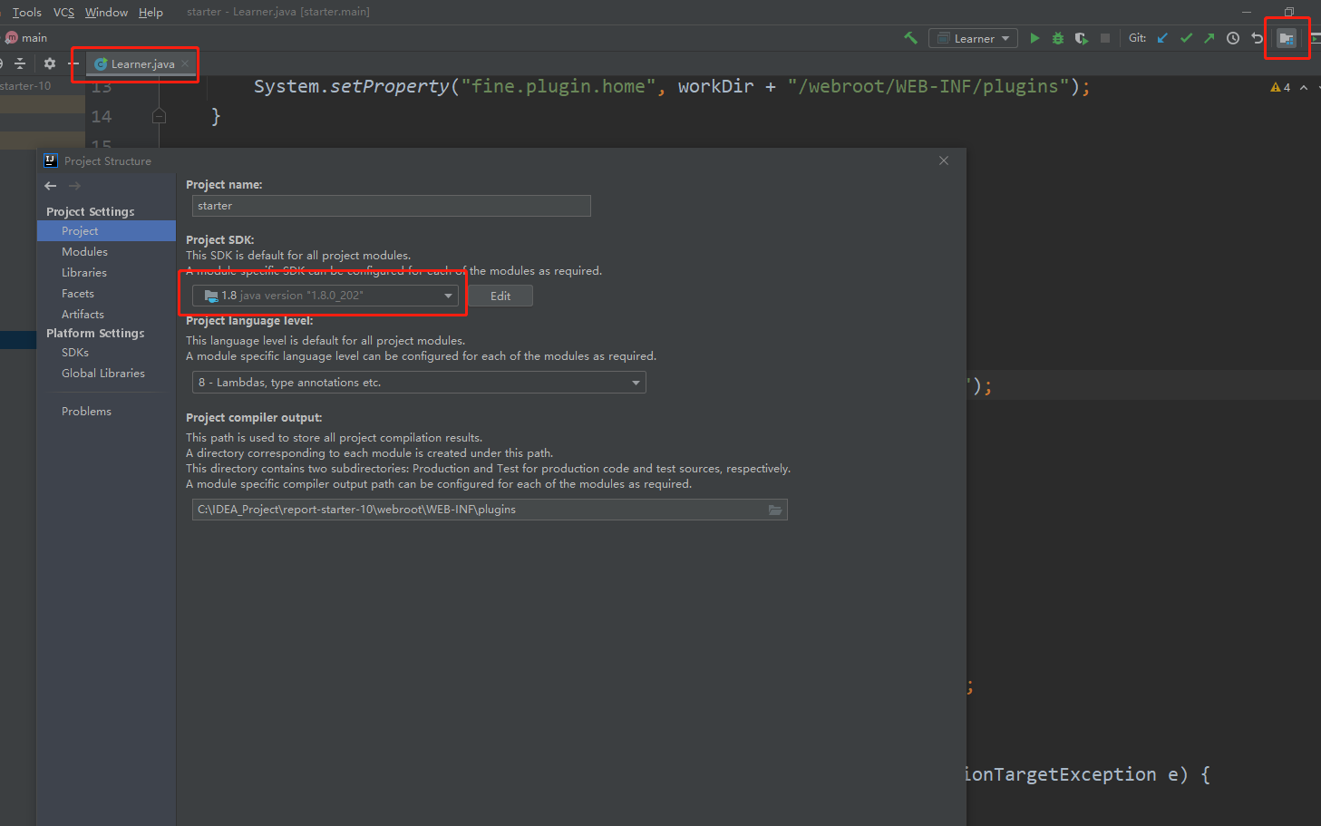The image size is (1321, 826).
Task: Click the main breadcrumb in the navigation bar
Action: coord(34,38)
